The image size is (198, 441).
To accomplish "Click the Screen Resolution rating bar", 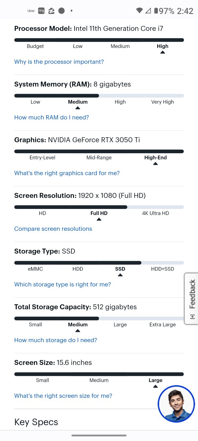I will 99,207.
